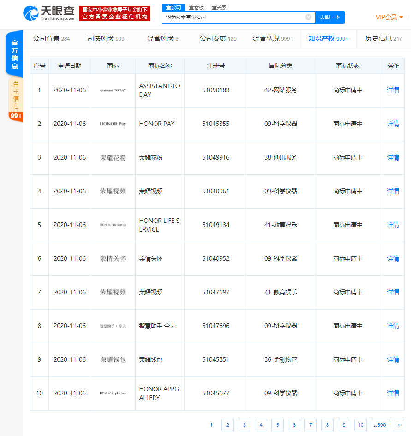Image resolution: width=411 pixels, height=436 pixels.
Task: View the HONOR Pay trademark image
Action: [x=113, y=124]
